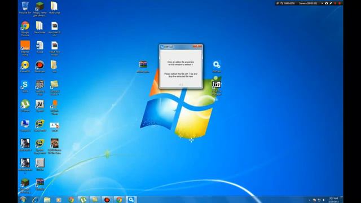361x203 pixels.
Task: Open uTorrent from the taskbar
Action: tap(83, 200)
